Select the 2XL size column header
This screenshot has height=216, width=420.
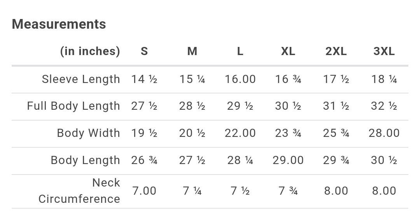[336, 51]
